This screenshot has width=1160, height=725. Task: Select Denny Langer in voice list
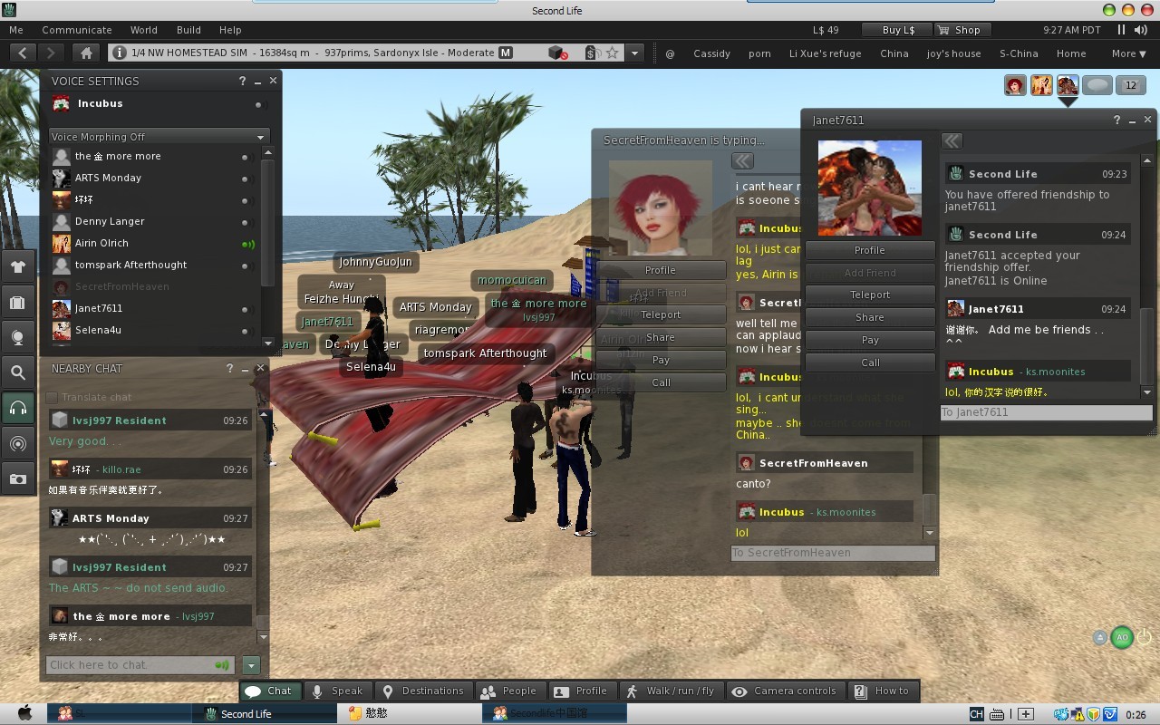click(154, 221)
